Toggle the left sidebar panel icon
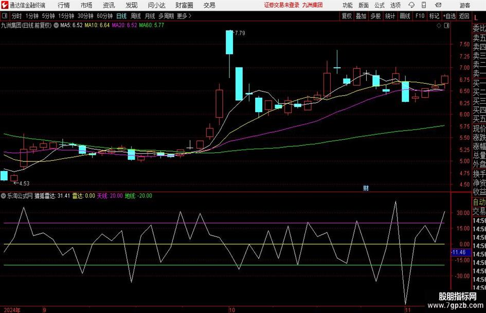The width and height of the screenshot is (486, 313). tap(5, 16)
